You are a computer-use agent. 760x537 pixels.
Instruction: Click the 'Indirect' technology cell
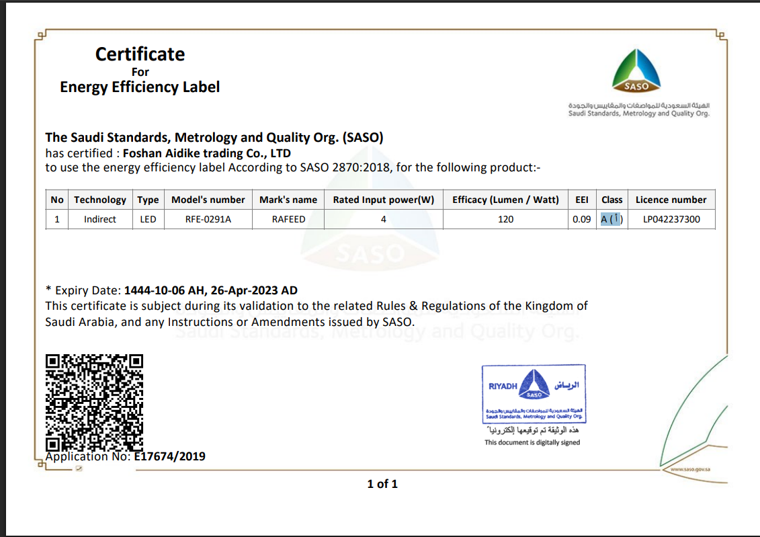[x=100, y=219]
